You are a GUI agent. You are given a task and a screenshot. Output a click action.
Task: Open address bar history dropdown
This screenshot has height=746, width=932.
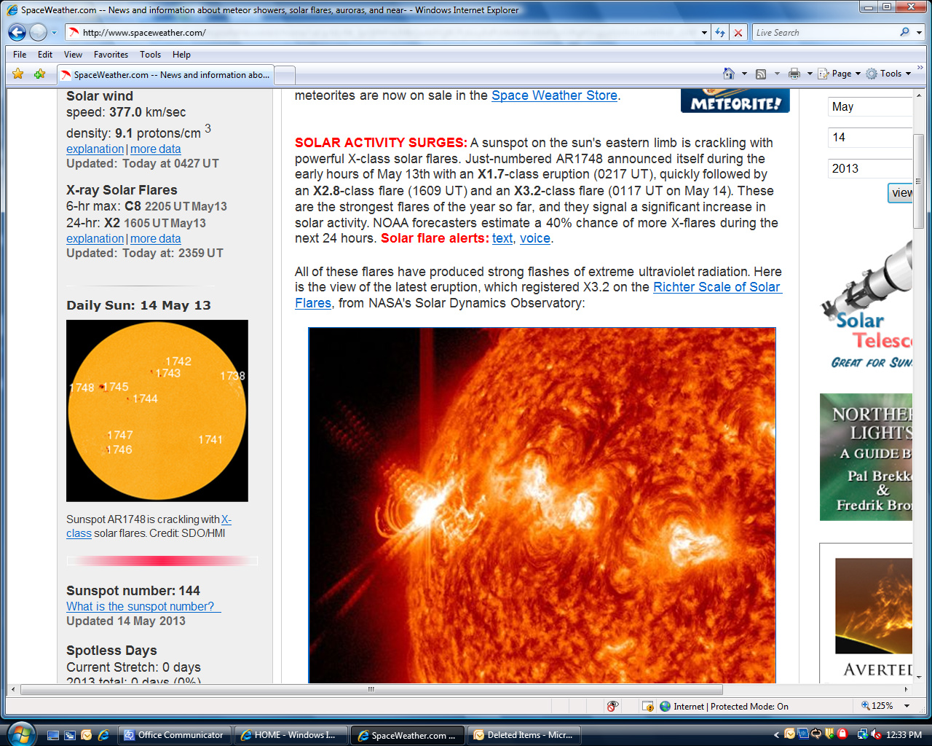704,33
